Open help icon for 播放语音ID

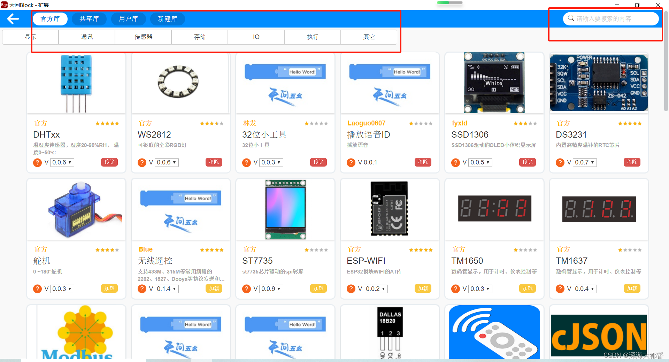click(x=351, y=163)
